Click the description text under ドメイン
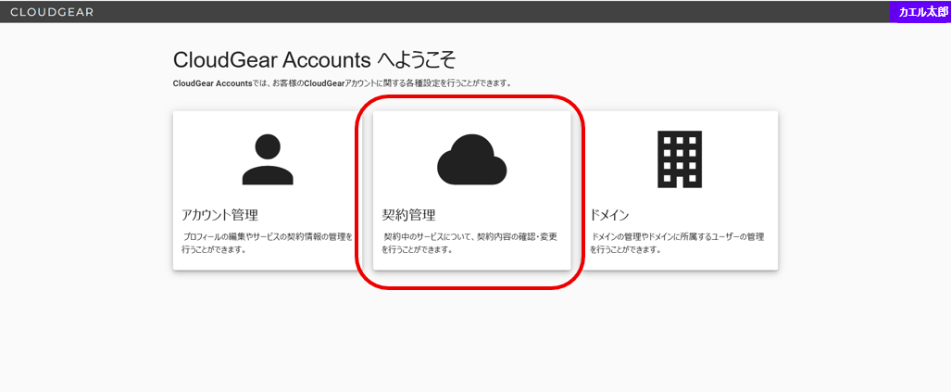The height and width of the screenshot is (392, 951). coord(676,243)
